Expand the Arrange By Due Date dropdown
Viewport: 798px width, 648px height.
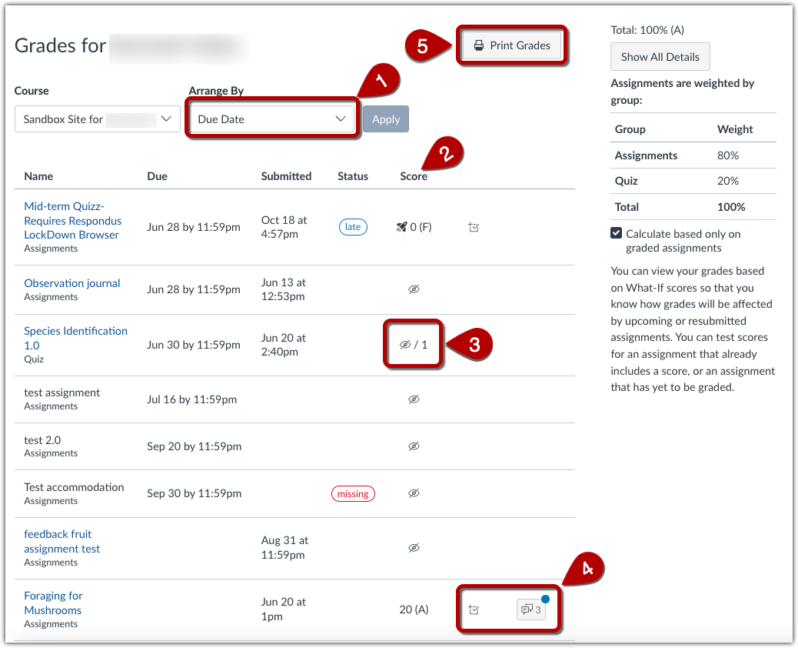(x=273, y=119)
